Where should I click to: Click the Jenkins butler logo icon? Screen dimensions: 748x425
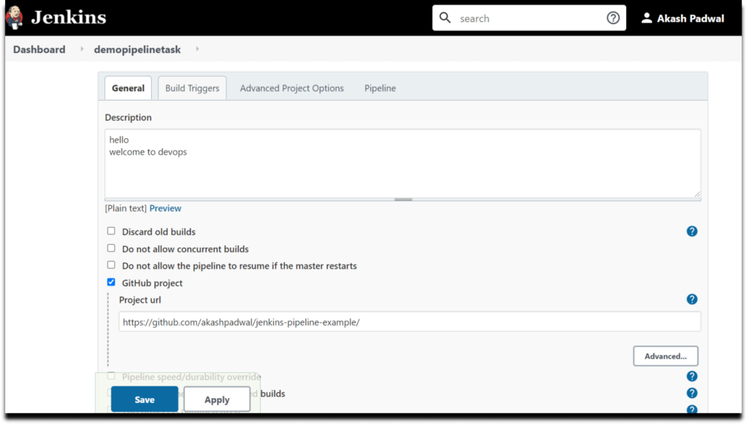(x=15, y=18)
